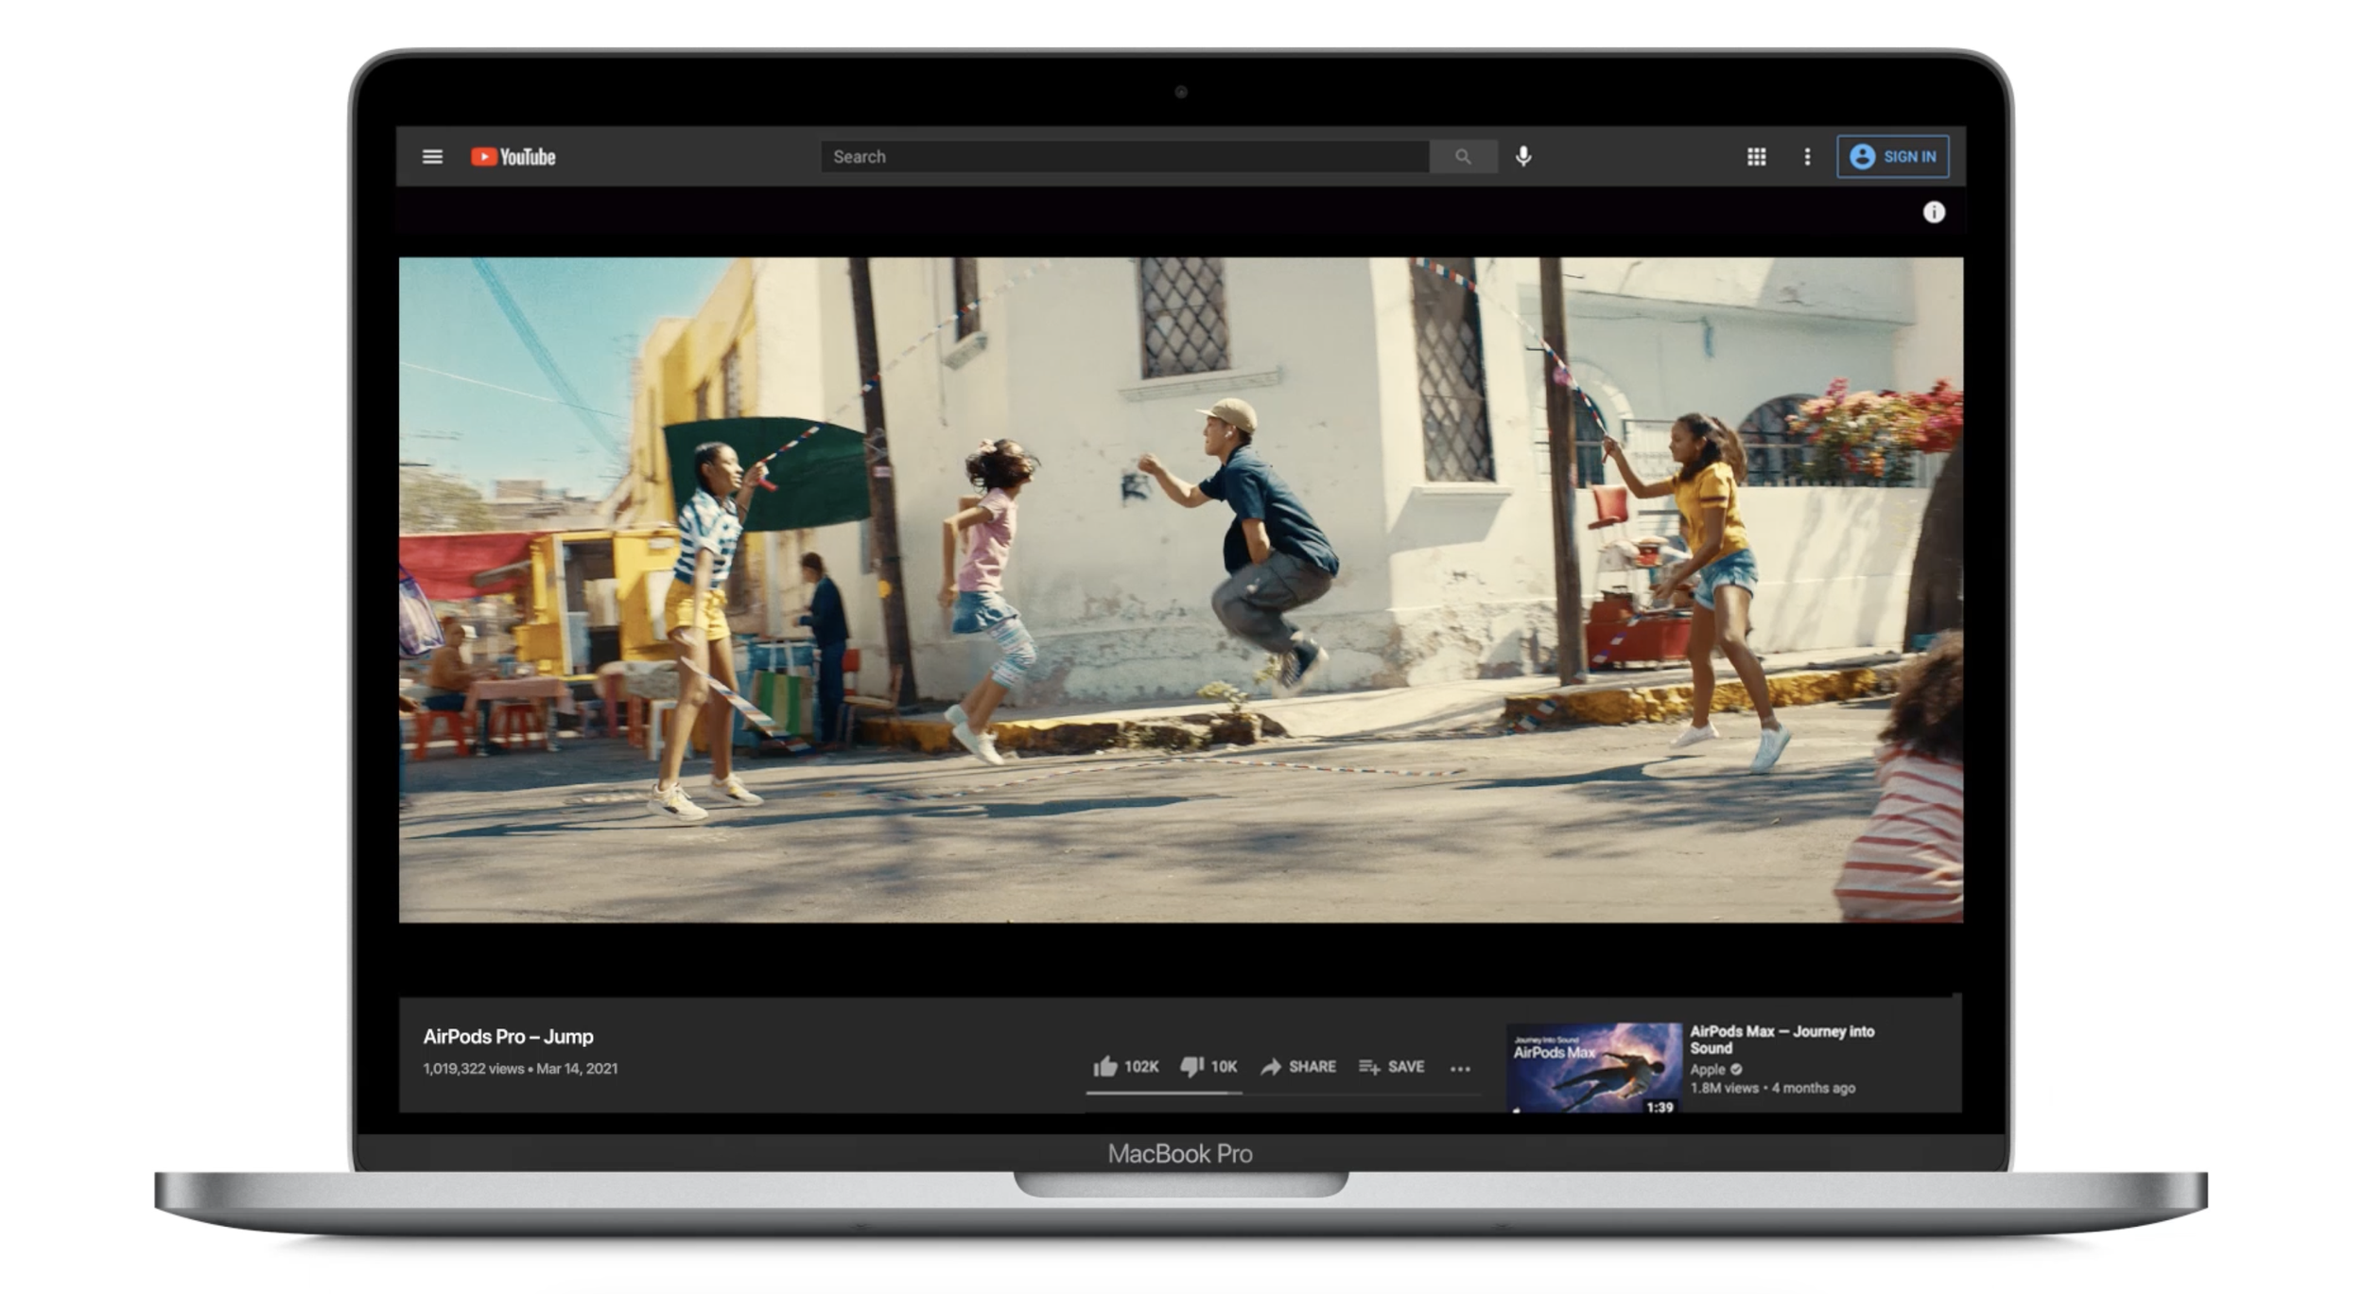
Task: Open the AirPods Max video thumbnail
Action: click(1593, 1067)
